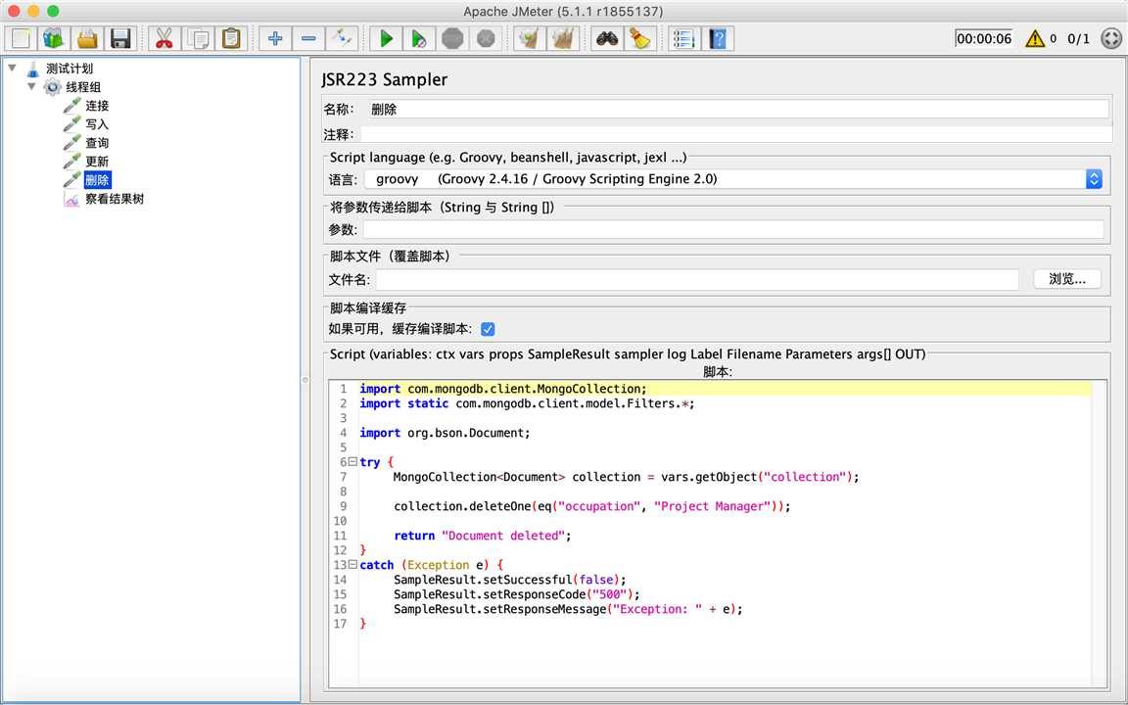Click the 浏览... browse button
This screenshot has height=705, width=1128.
[x=1066, y=279]
